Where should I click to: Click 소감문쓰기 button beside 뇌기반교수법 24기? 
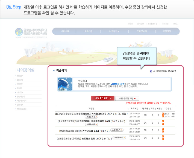[117, 130]
